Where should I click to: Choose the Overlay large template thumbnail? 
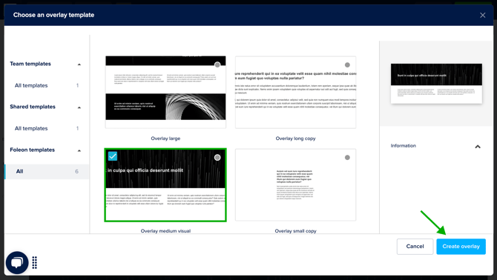165,92
